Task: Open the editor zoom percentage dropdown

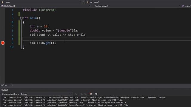Action: tap(10, 85)
